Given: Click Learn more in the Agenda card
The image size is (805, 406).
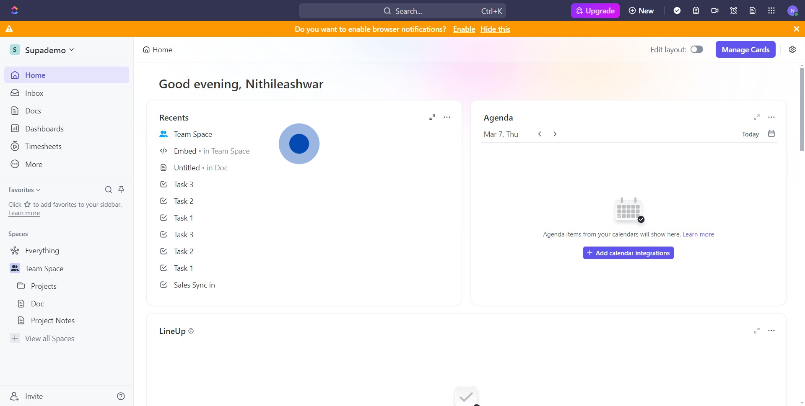Looking at the screenshot, I should pos(698,234).
